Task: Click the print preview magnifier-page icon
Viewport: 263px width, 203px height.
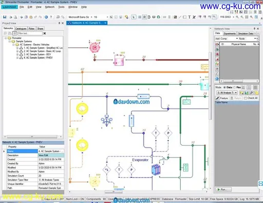Action: pos(15,17)
